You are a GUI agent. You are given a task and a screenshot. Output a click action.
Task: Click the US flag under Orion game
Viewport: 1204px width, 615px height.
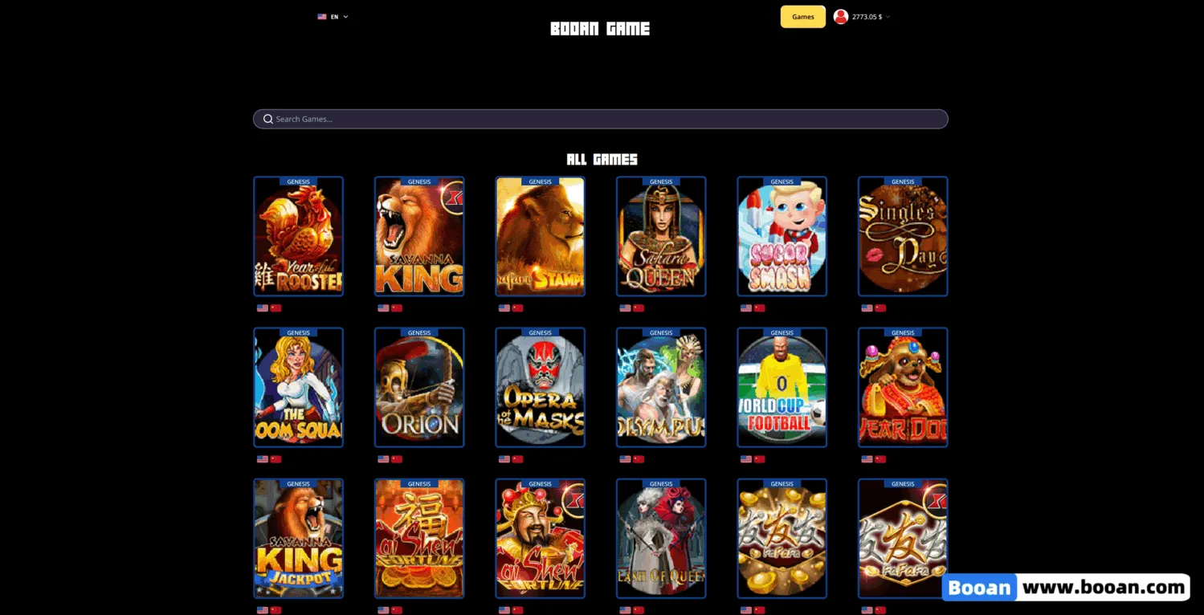click(x=384, y=459)
